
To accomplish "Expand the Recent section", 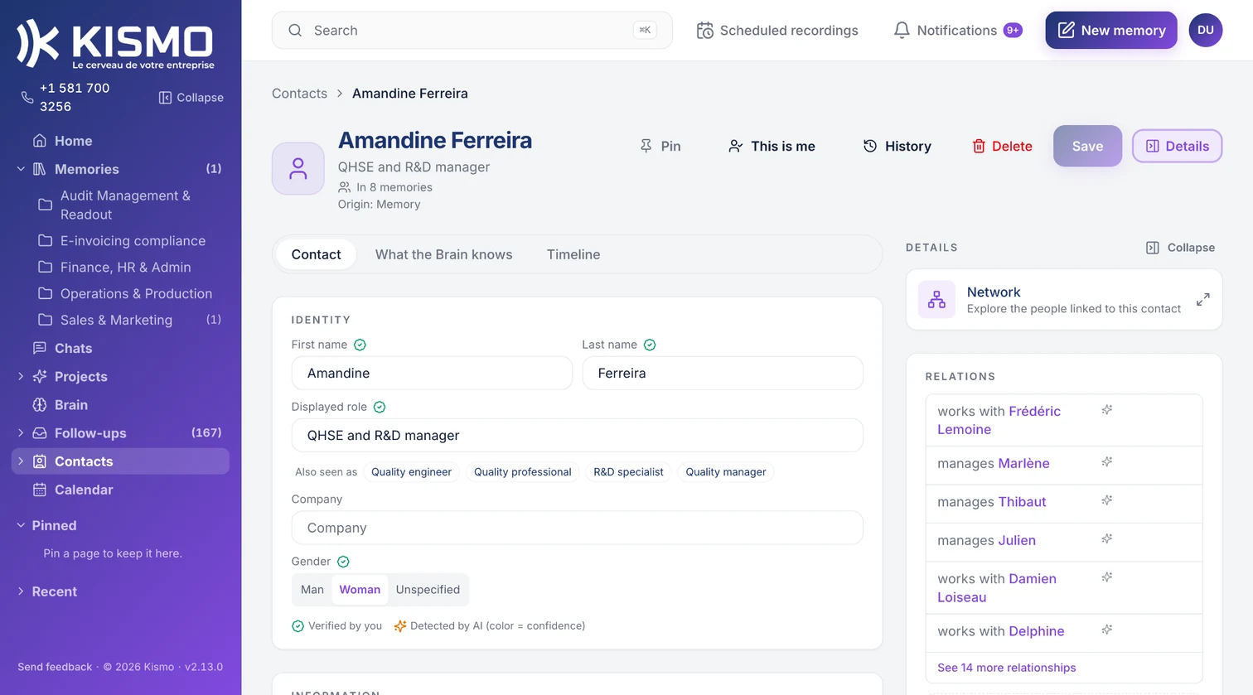I will [x=21, y=591].
